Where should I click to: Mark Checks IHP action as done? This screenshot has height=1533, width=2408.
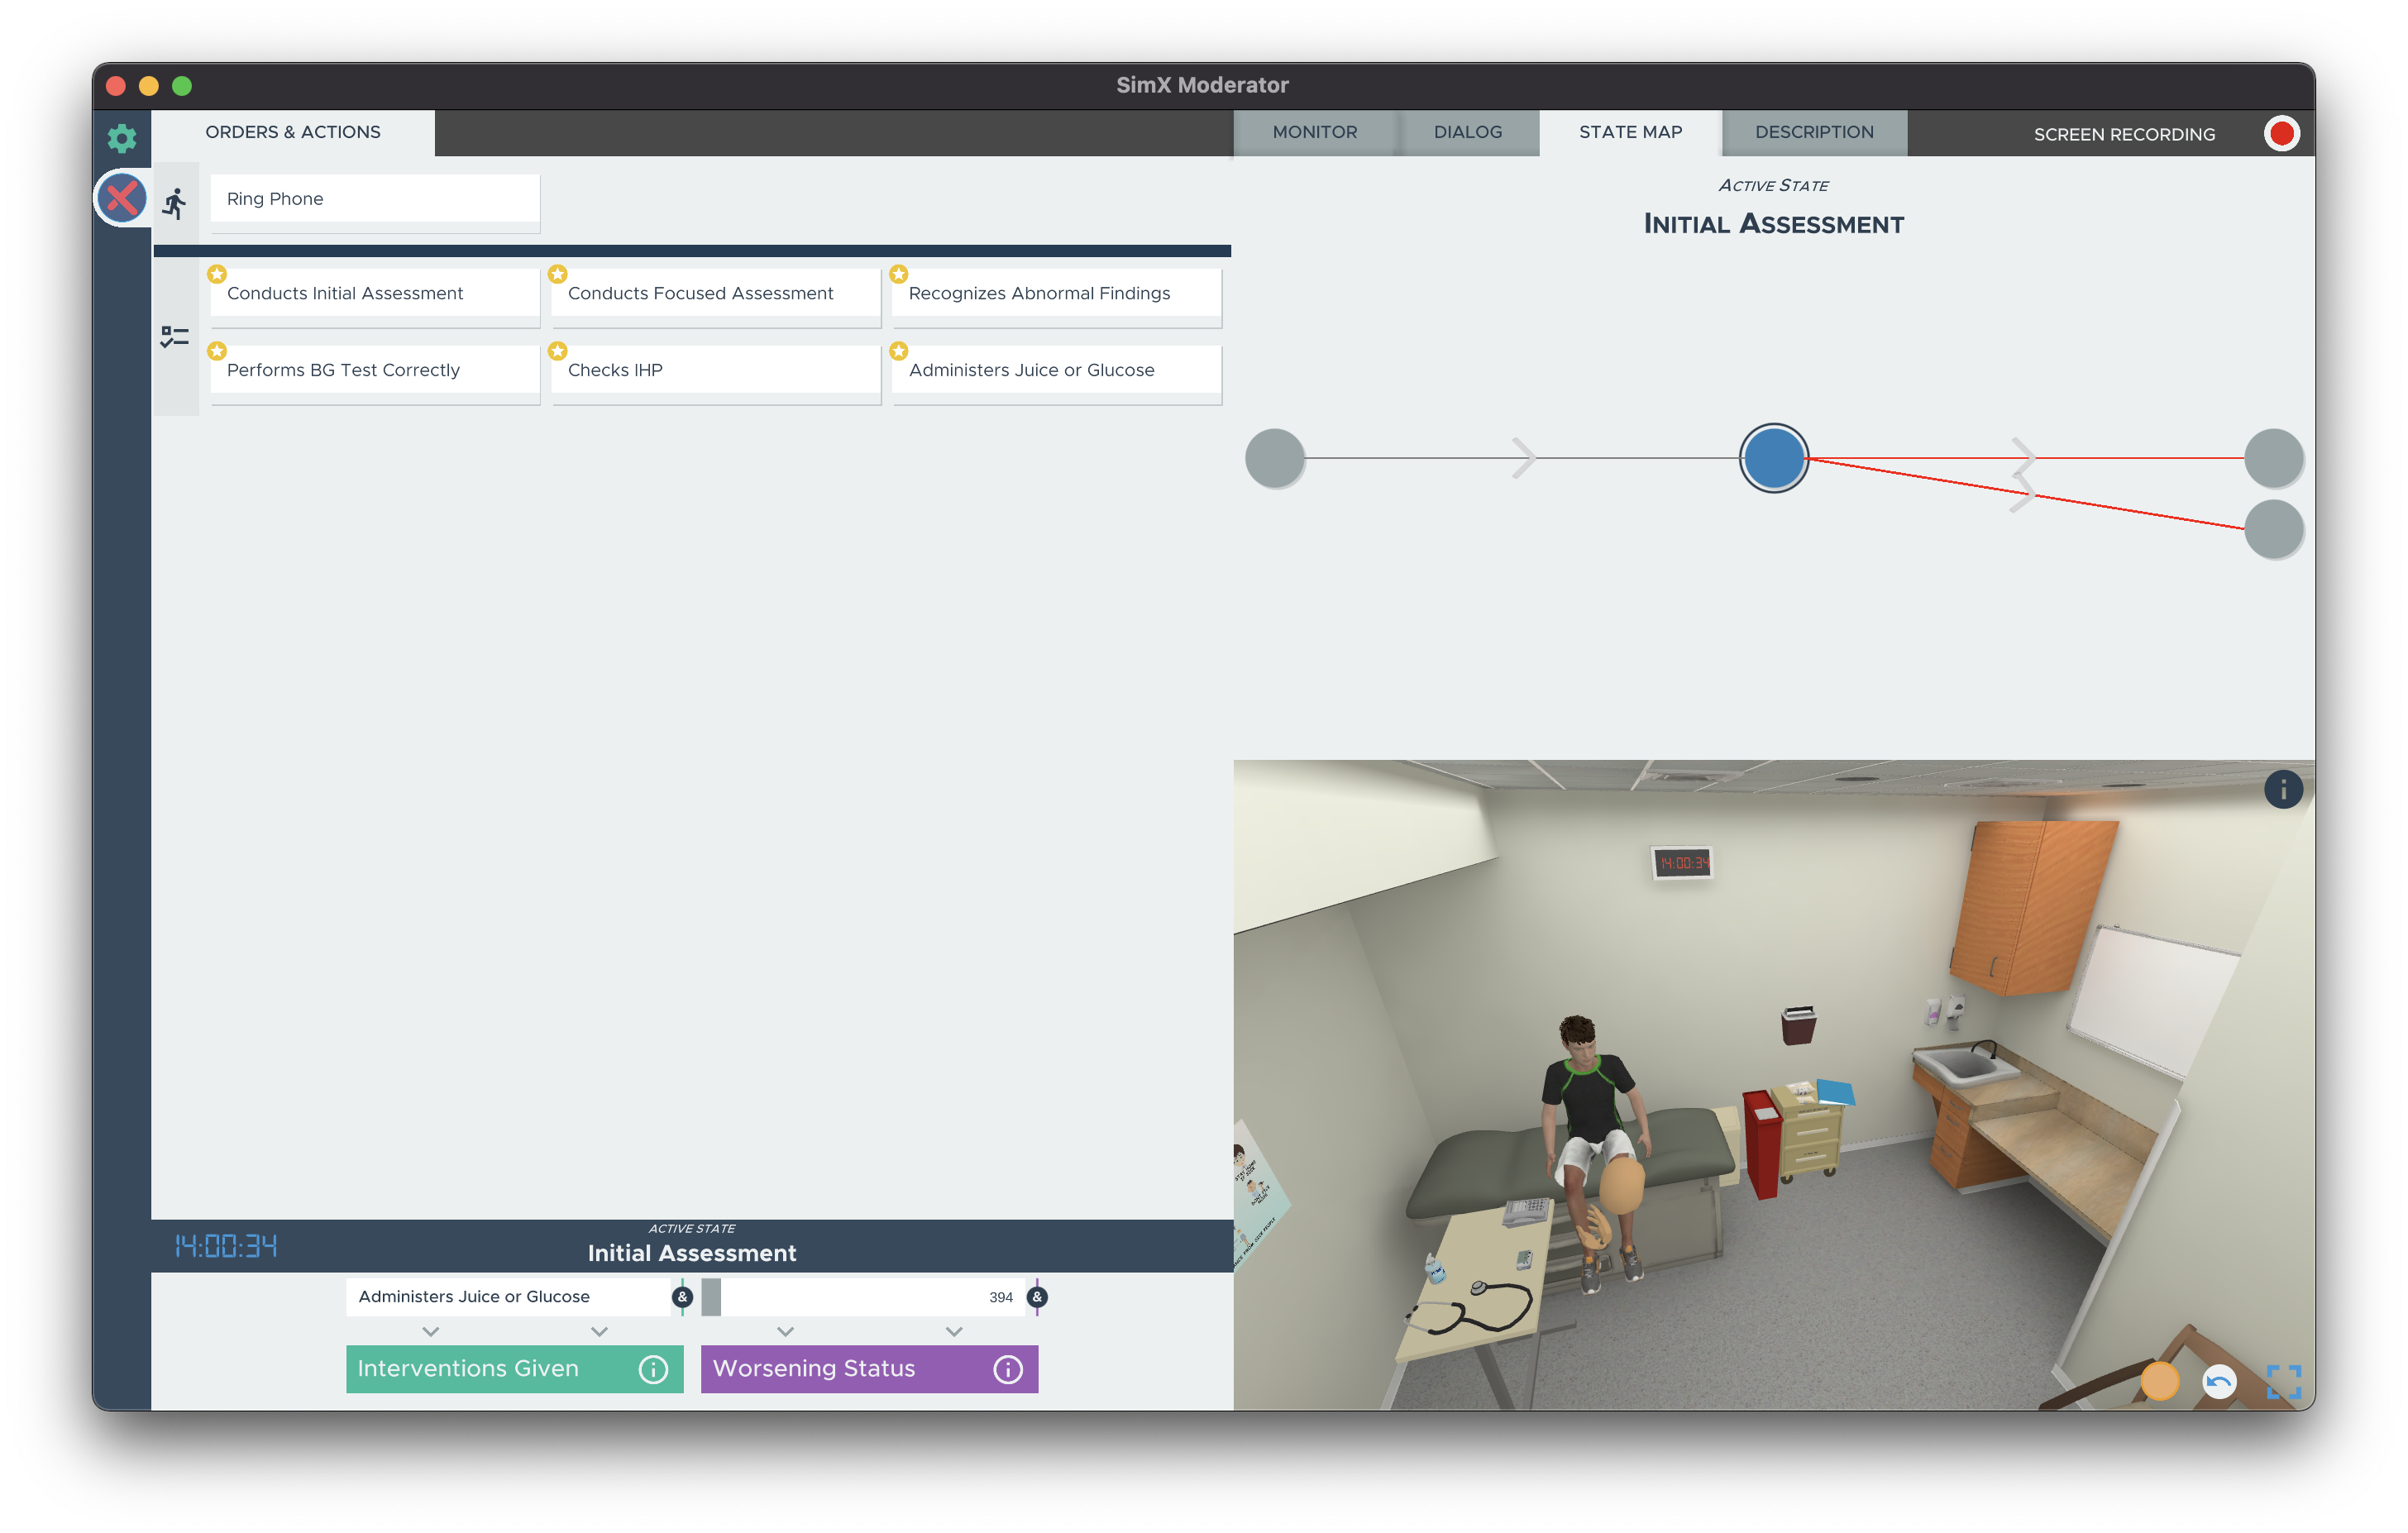click(x=715, y=370)
